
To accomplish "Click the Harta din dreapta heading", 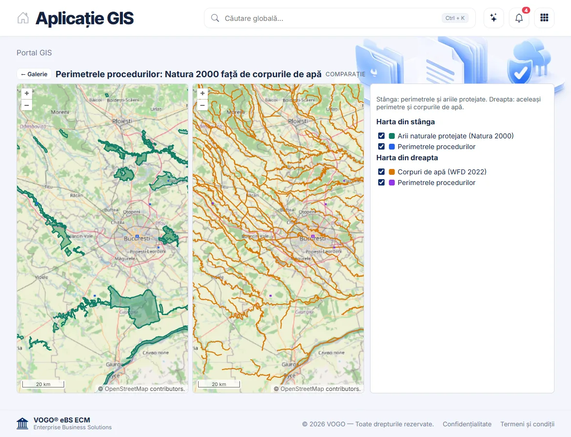I will click(x=407, y=158).
